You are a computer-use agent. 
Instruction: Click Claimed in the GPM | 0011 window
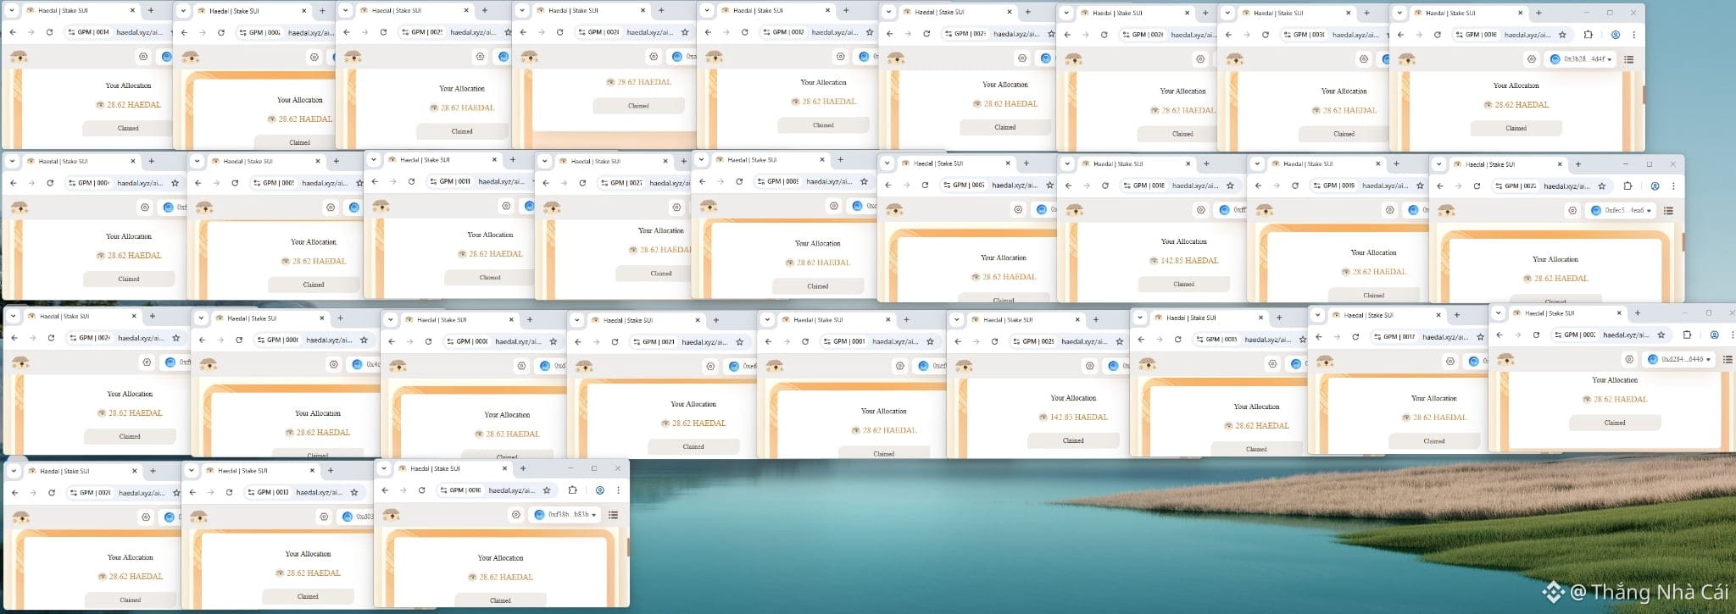click(490, 278)
